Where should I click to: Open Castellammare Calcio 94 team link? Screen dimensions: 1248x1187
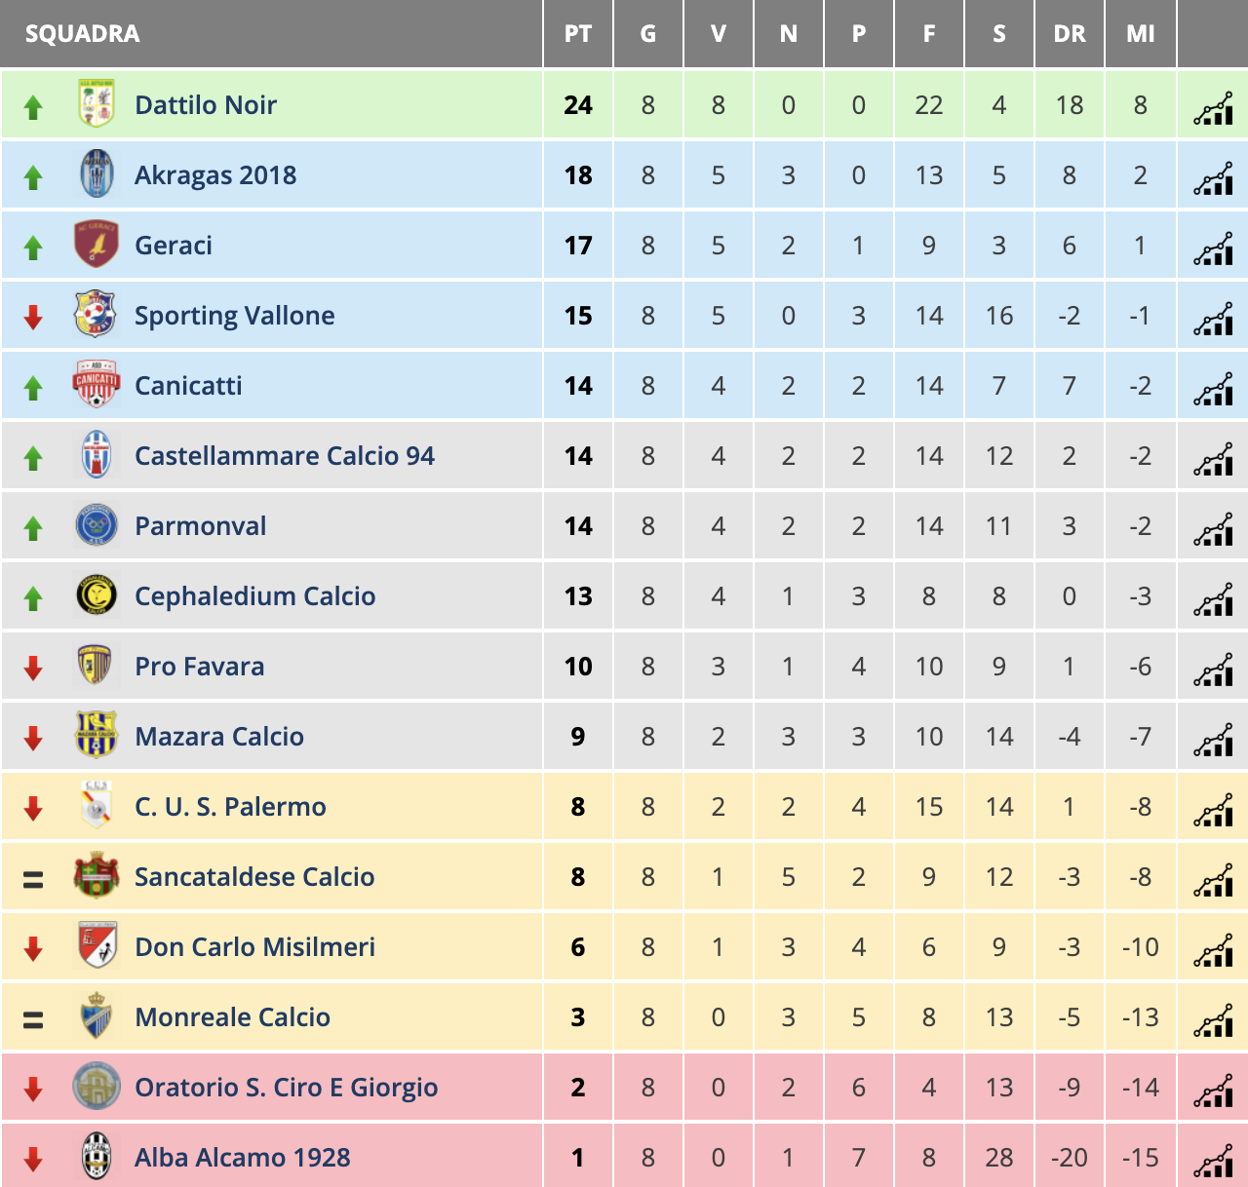[x=285, y=456]
